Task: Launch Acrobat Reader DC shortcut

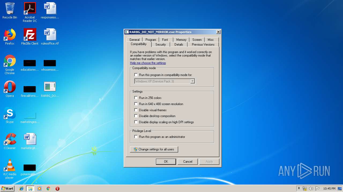Action: coord(30,12)
